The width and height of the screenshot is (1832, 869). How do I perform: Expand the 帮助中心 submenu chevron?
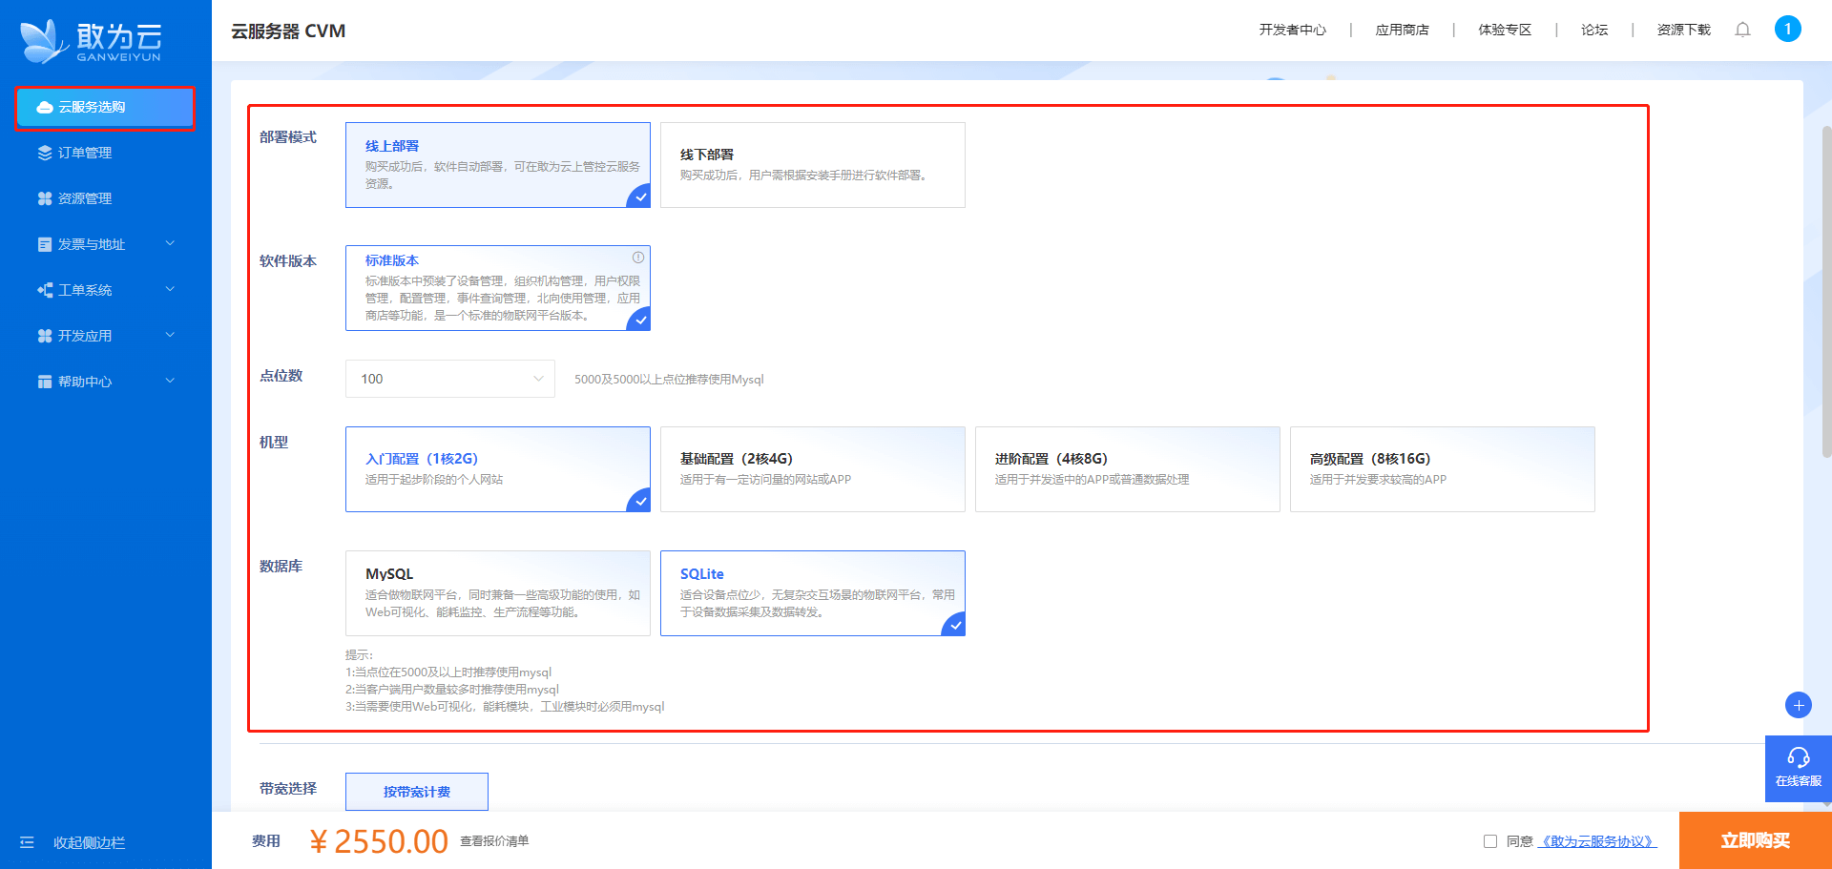pyautogui.click(x=170, y=381)
